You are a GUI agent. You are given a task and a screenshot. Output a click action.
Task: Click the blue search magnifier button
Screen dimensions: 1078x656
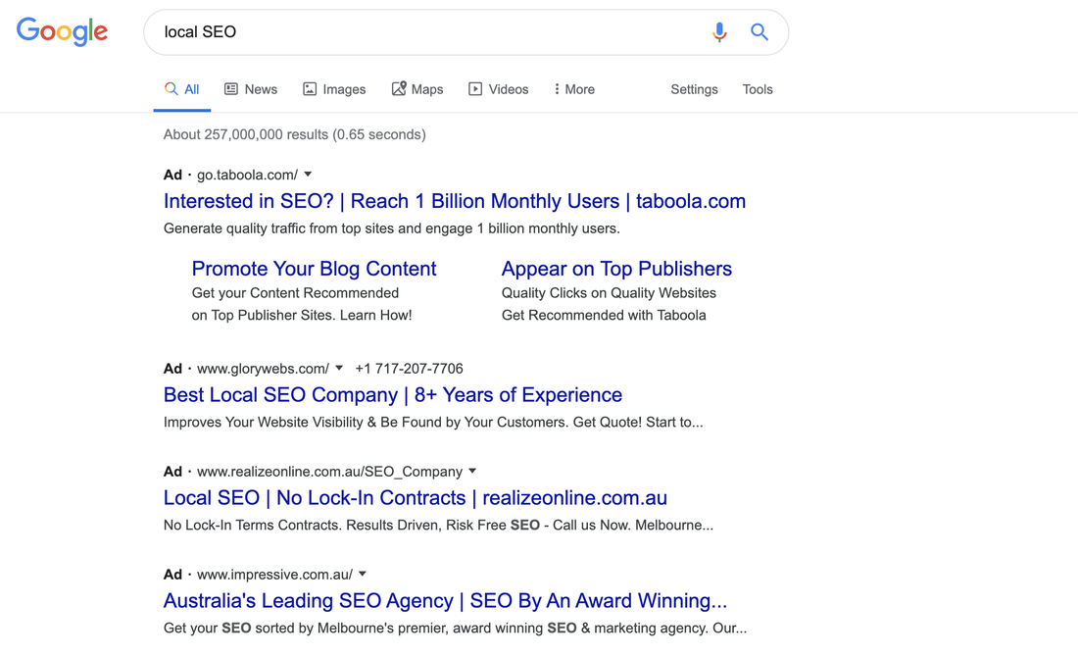tap(759, 32)
